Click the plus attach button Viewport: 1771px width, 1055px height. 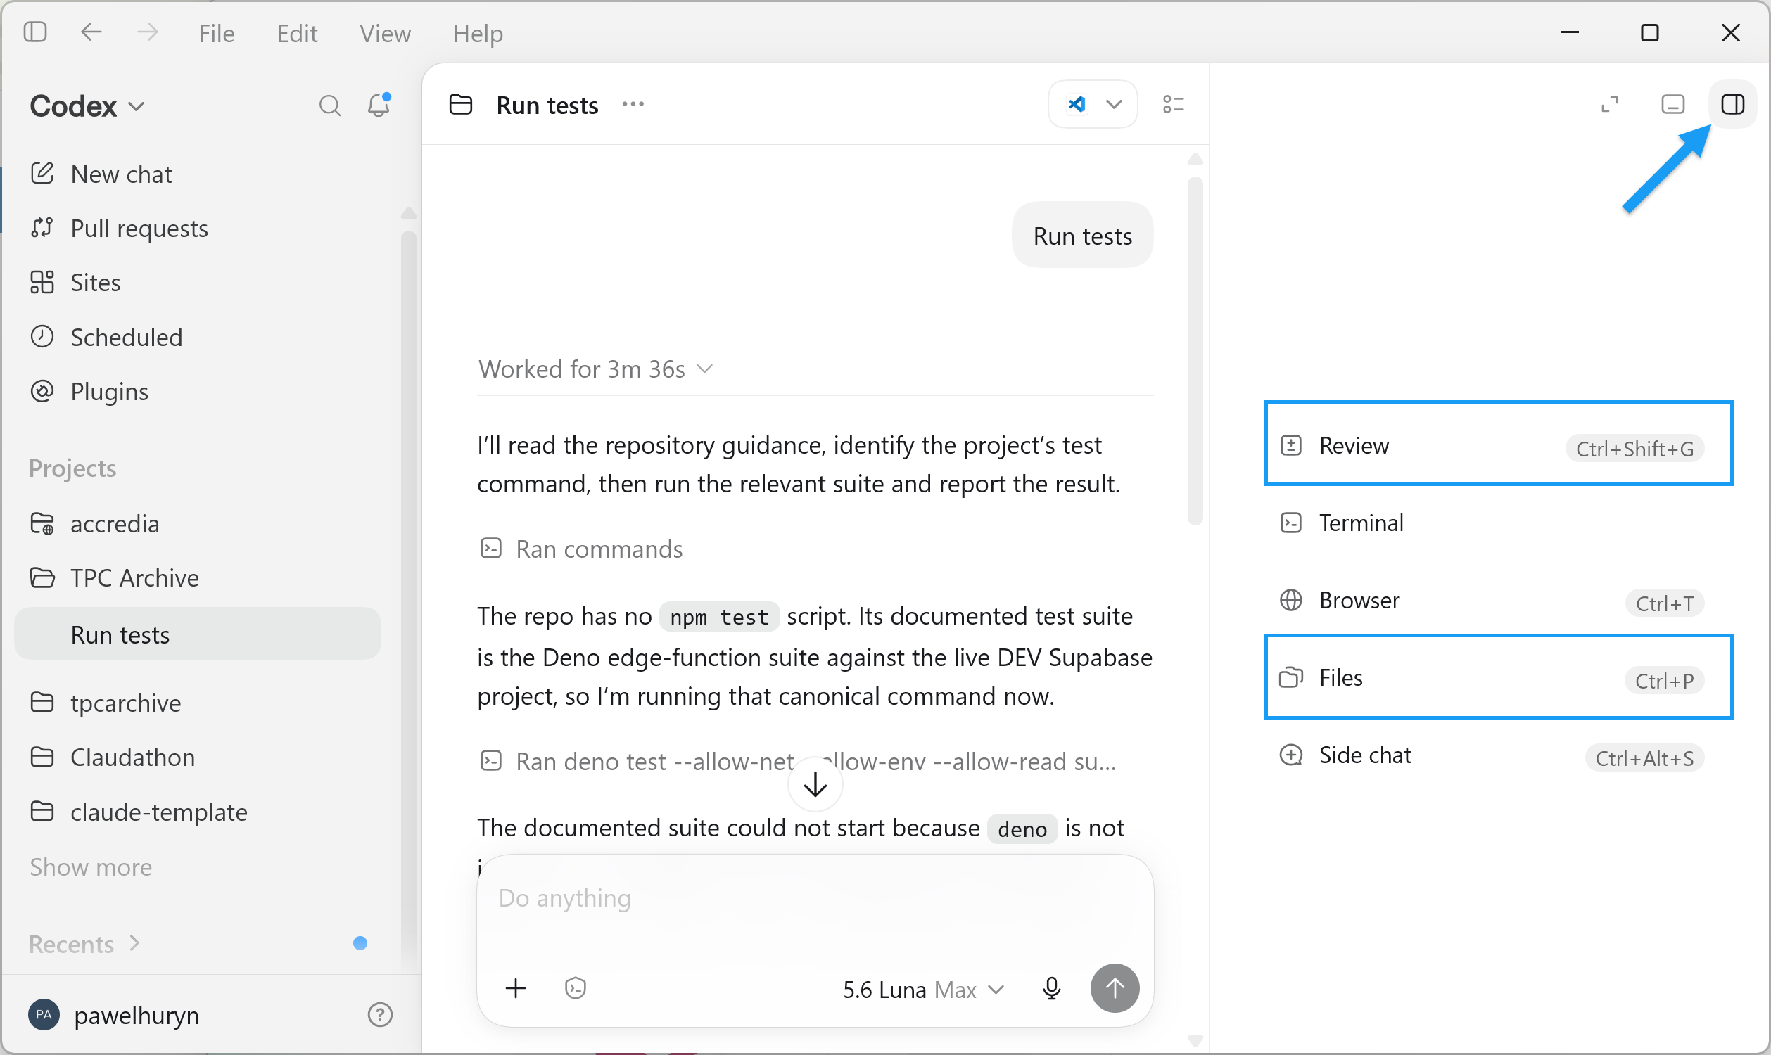coord(516,988)
